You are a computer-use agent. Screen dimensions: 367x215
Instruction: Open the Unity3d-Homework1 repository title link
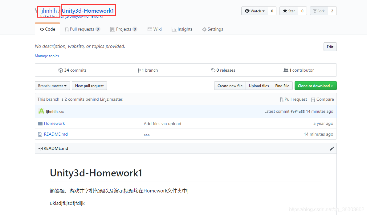point(88,11)
